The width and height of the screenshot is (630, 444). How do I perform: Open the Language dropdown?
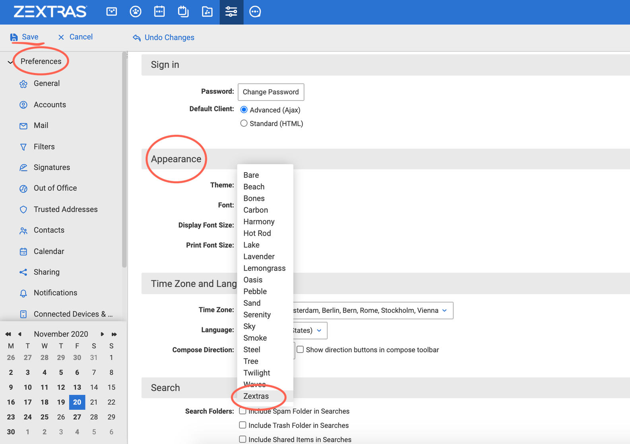[x=310, y=330]
